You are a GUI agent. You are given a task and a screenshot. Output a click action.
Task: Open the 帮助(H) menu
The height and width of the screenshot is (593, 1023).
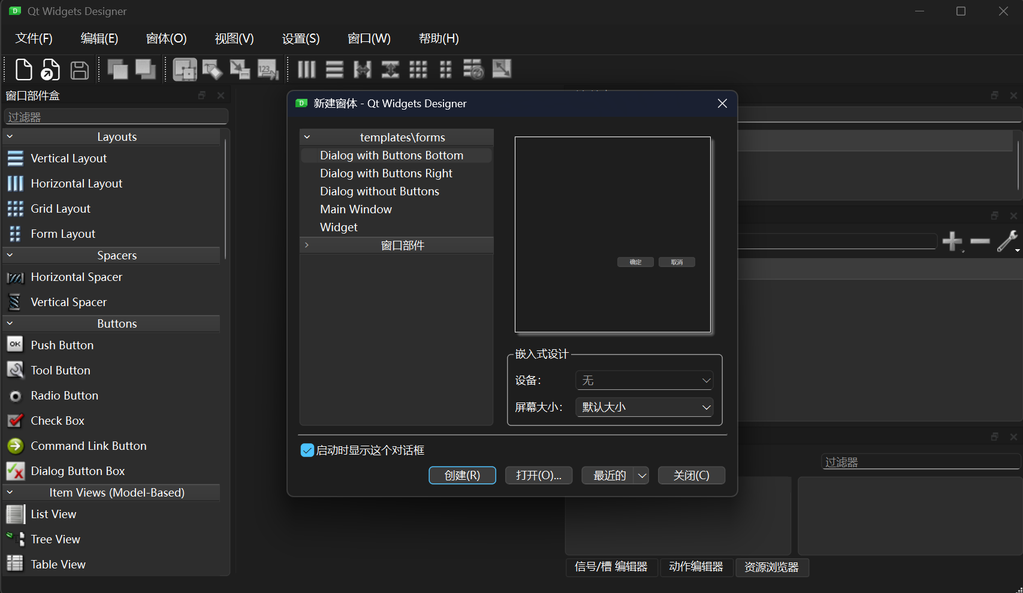[x=439, y=38]
